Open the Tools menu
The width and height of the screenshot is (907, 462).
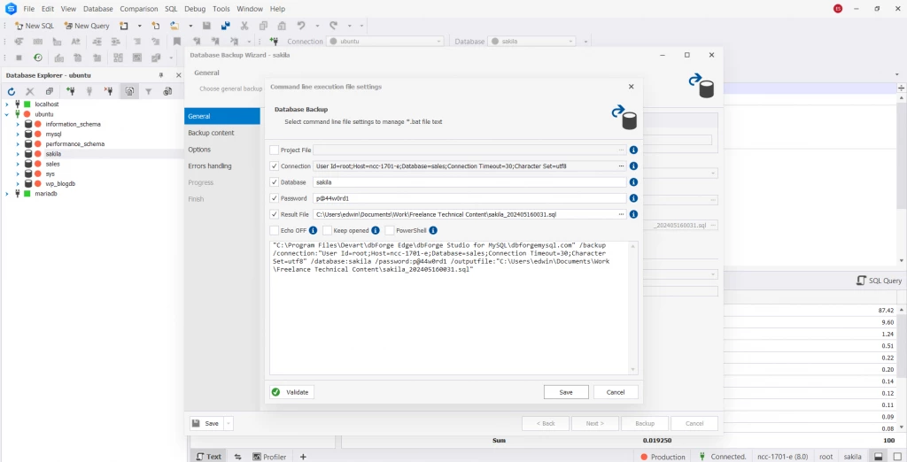tap(221, 9)
